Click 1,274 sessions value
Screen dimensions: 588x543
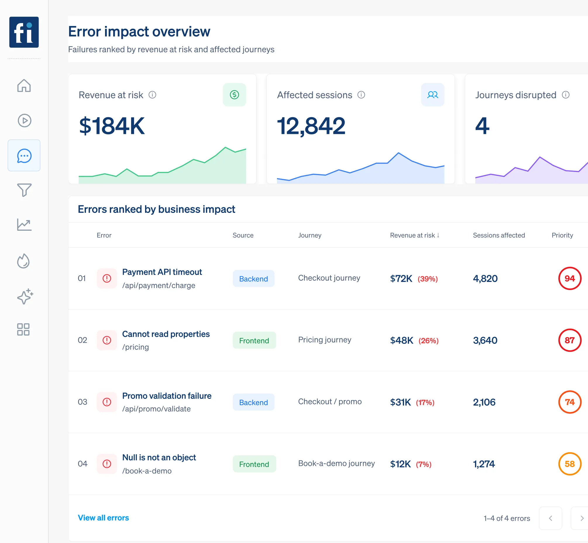(484, 464)
